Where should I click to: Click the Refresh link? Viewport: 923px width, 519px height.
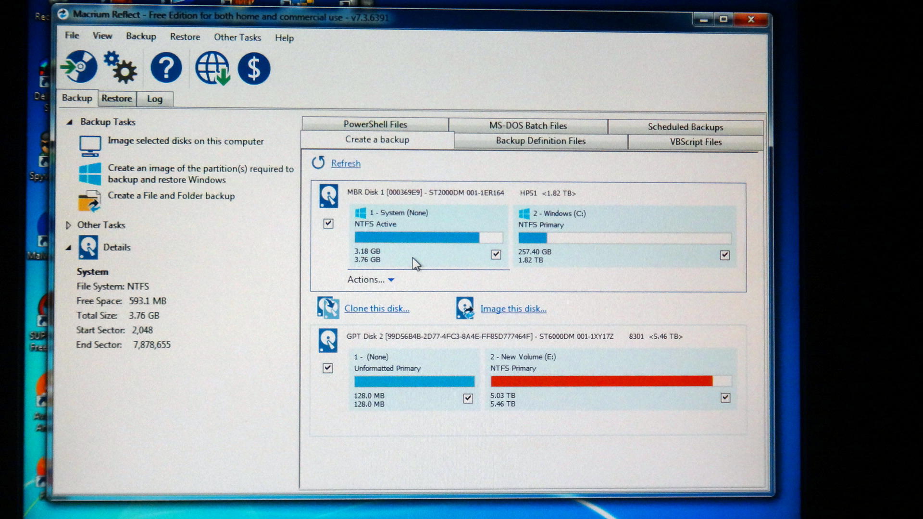coord(346,163)
